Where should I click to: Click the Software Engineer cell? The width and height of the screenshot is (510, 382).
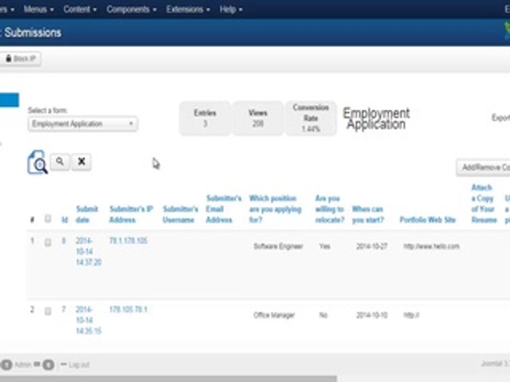(278, 246)
